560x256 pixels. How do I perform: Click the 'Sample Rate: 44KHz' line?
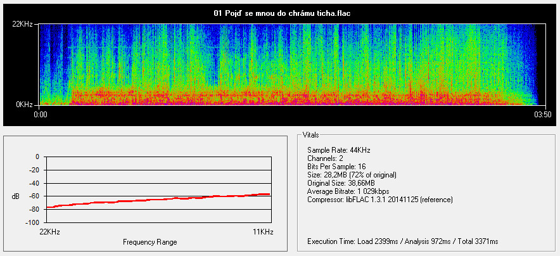[338, 150]
